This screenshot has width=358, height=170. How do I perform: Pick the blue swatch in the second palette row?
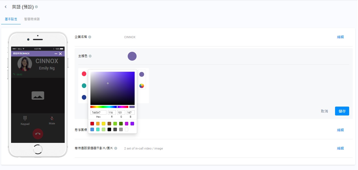coord(92,129)
